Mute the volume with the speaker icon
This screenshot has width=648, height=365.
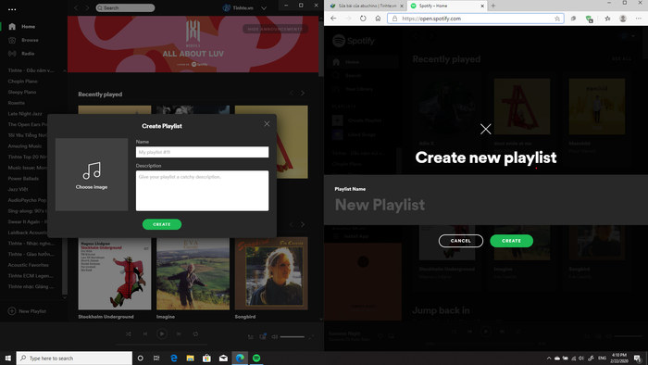pyautogui.click(x=274, y=337)
